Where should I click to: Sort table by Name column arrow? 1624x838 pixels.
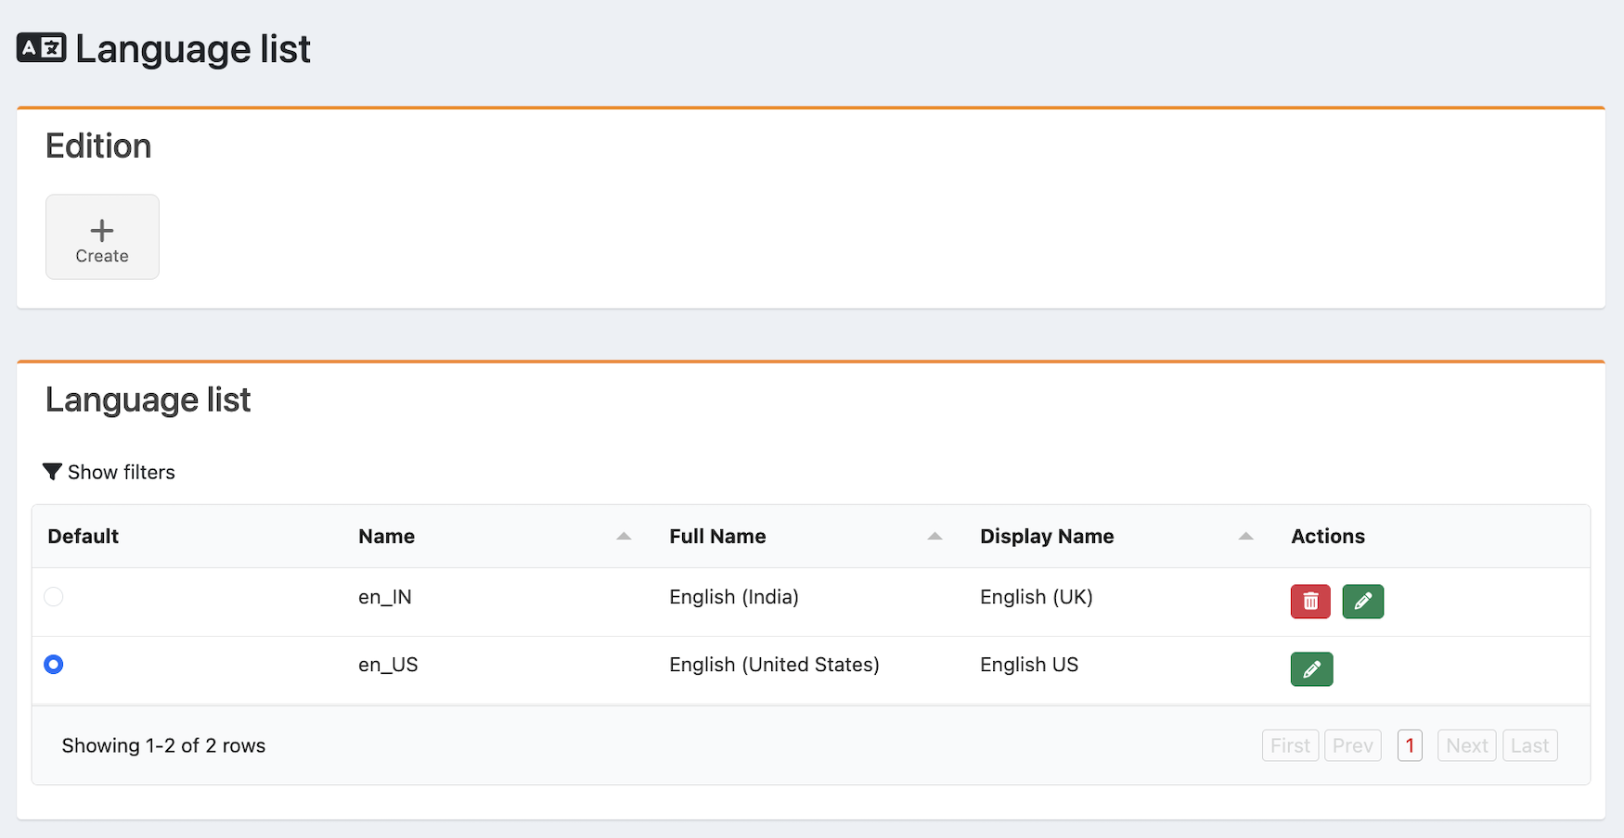(x=624, y=537)
